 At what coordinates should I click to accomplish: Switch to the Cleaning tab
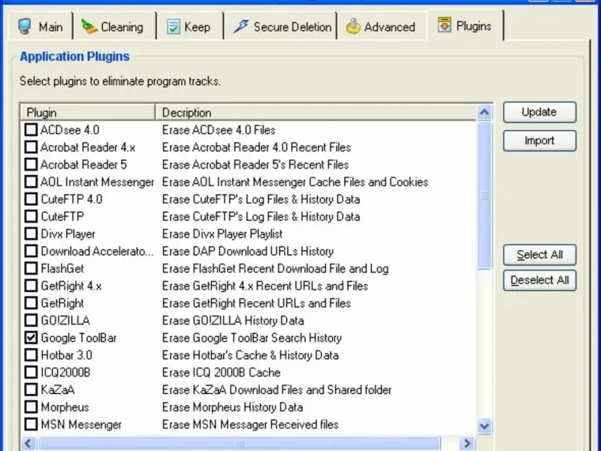114,26
